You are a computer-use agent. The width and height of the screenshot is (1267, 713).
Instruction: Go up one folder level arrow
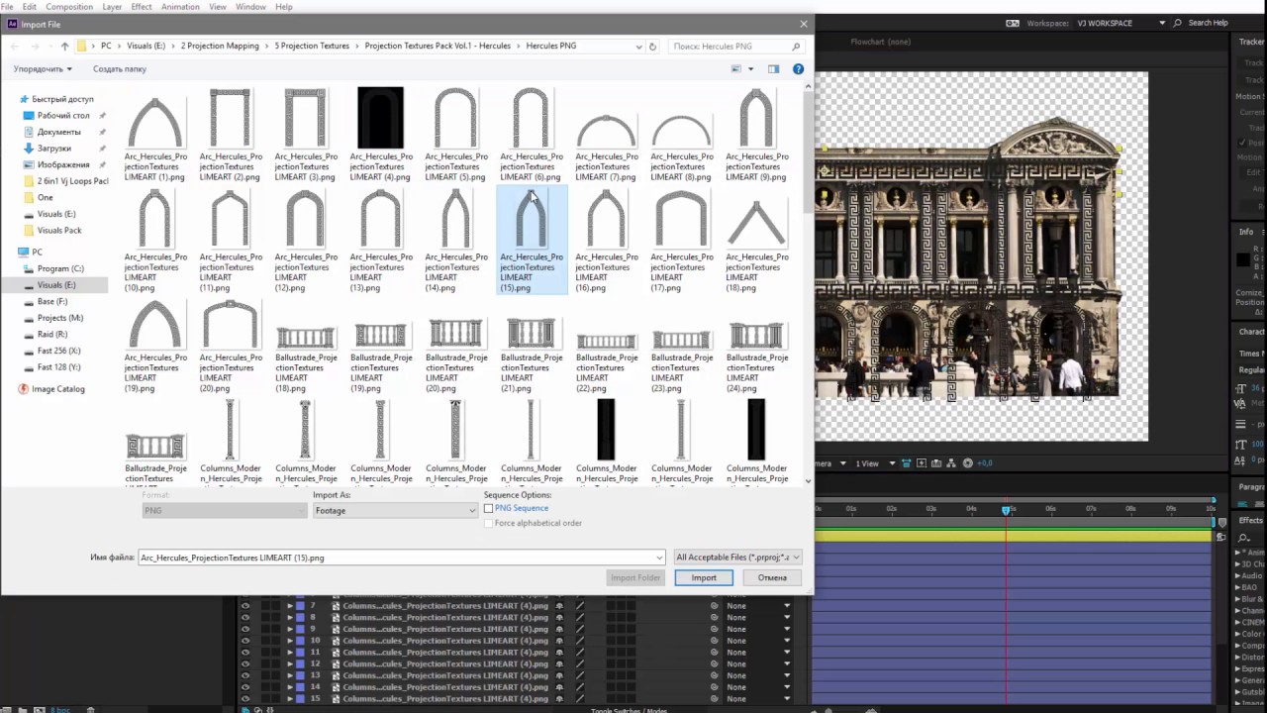point(64,47)
